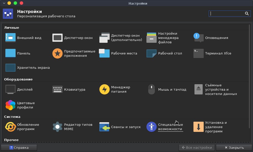Click the Редактор типов MIME label

78,127
